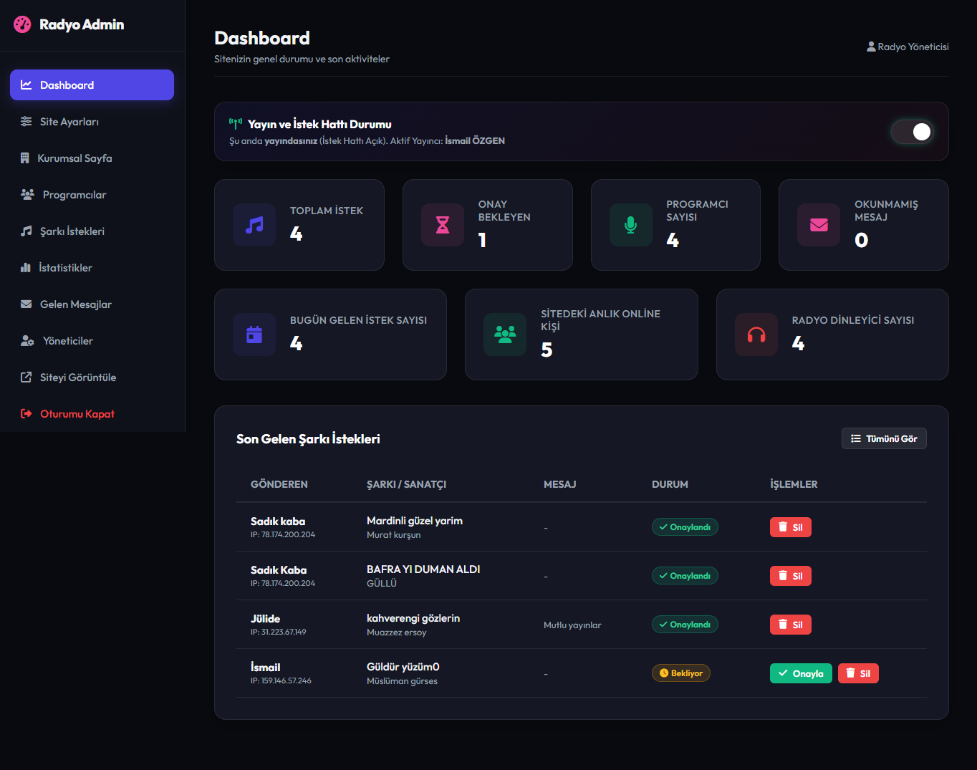Click the Muazzez ersoy artist text
This screenshot has height=770, width=977.
tap(396, 632)
